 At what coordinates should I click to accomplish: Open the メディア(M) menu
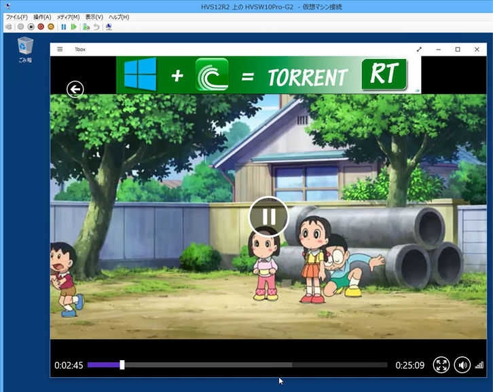point(68,17)
